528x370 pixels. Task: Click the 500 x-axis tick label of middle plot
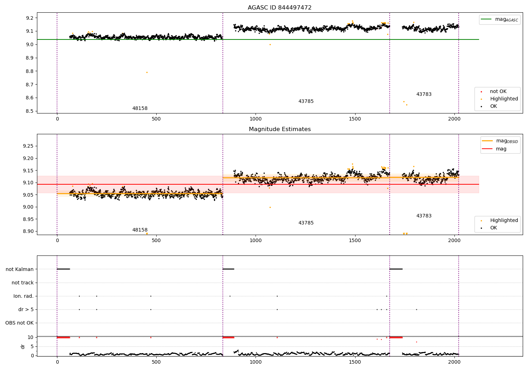156,240
